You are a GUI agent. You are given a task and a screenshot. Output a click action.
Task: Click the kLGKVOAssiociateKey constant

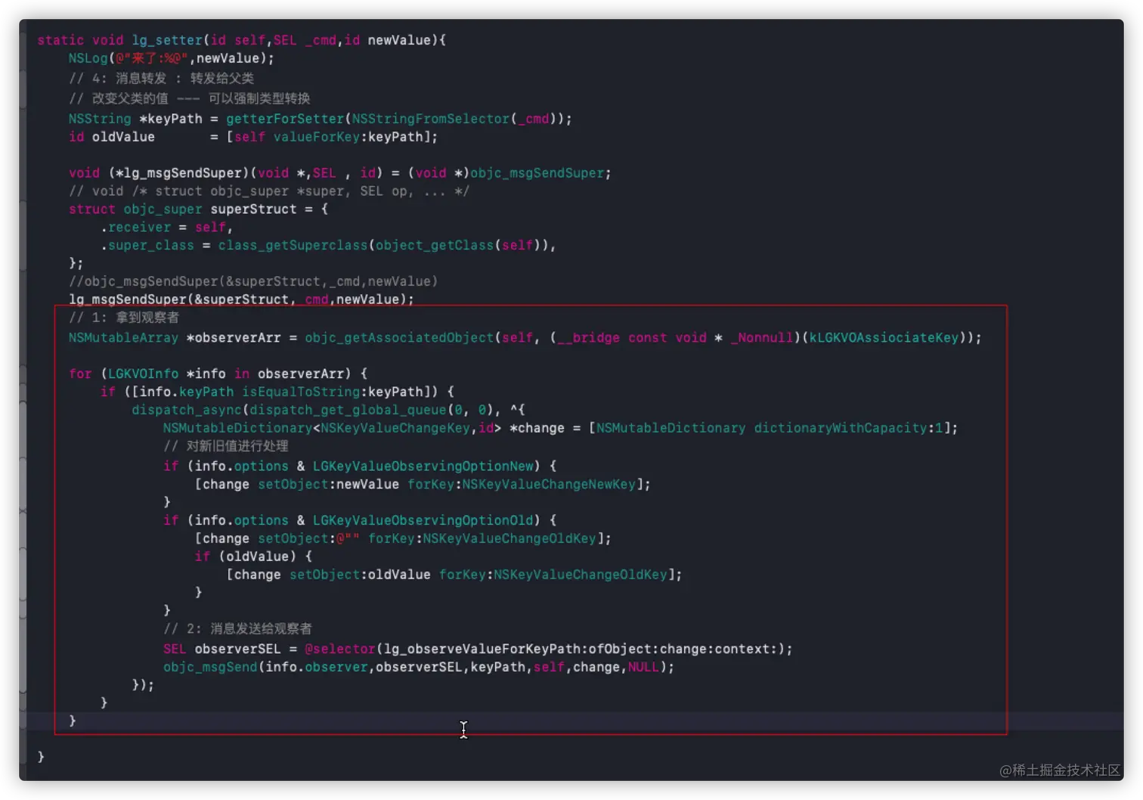pyautogui.click(x=884, y=338)
